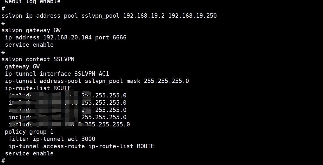This screenshot has width=323, height=165.
Task: Click the 'mask' keyword in address-pool line
Action: (133, 81)
